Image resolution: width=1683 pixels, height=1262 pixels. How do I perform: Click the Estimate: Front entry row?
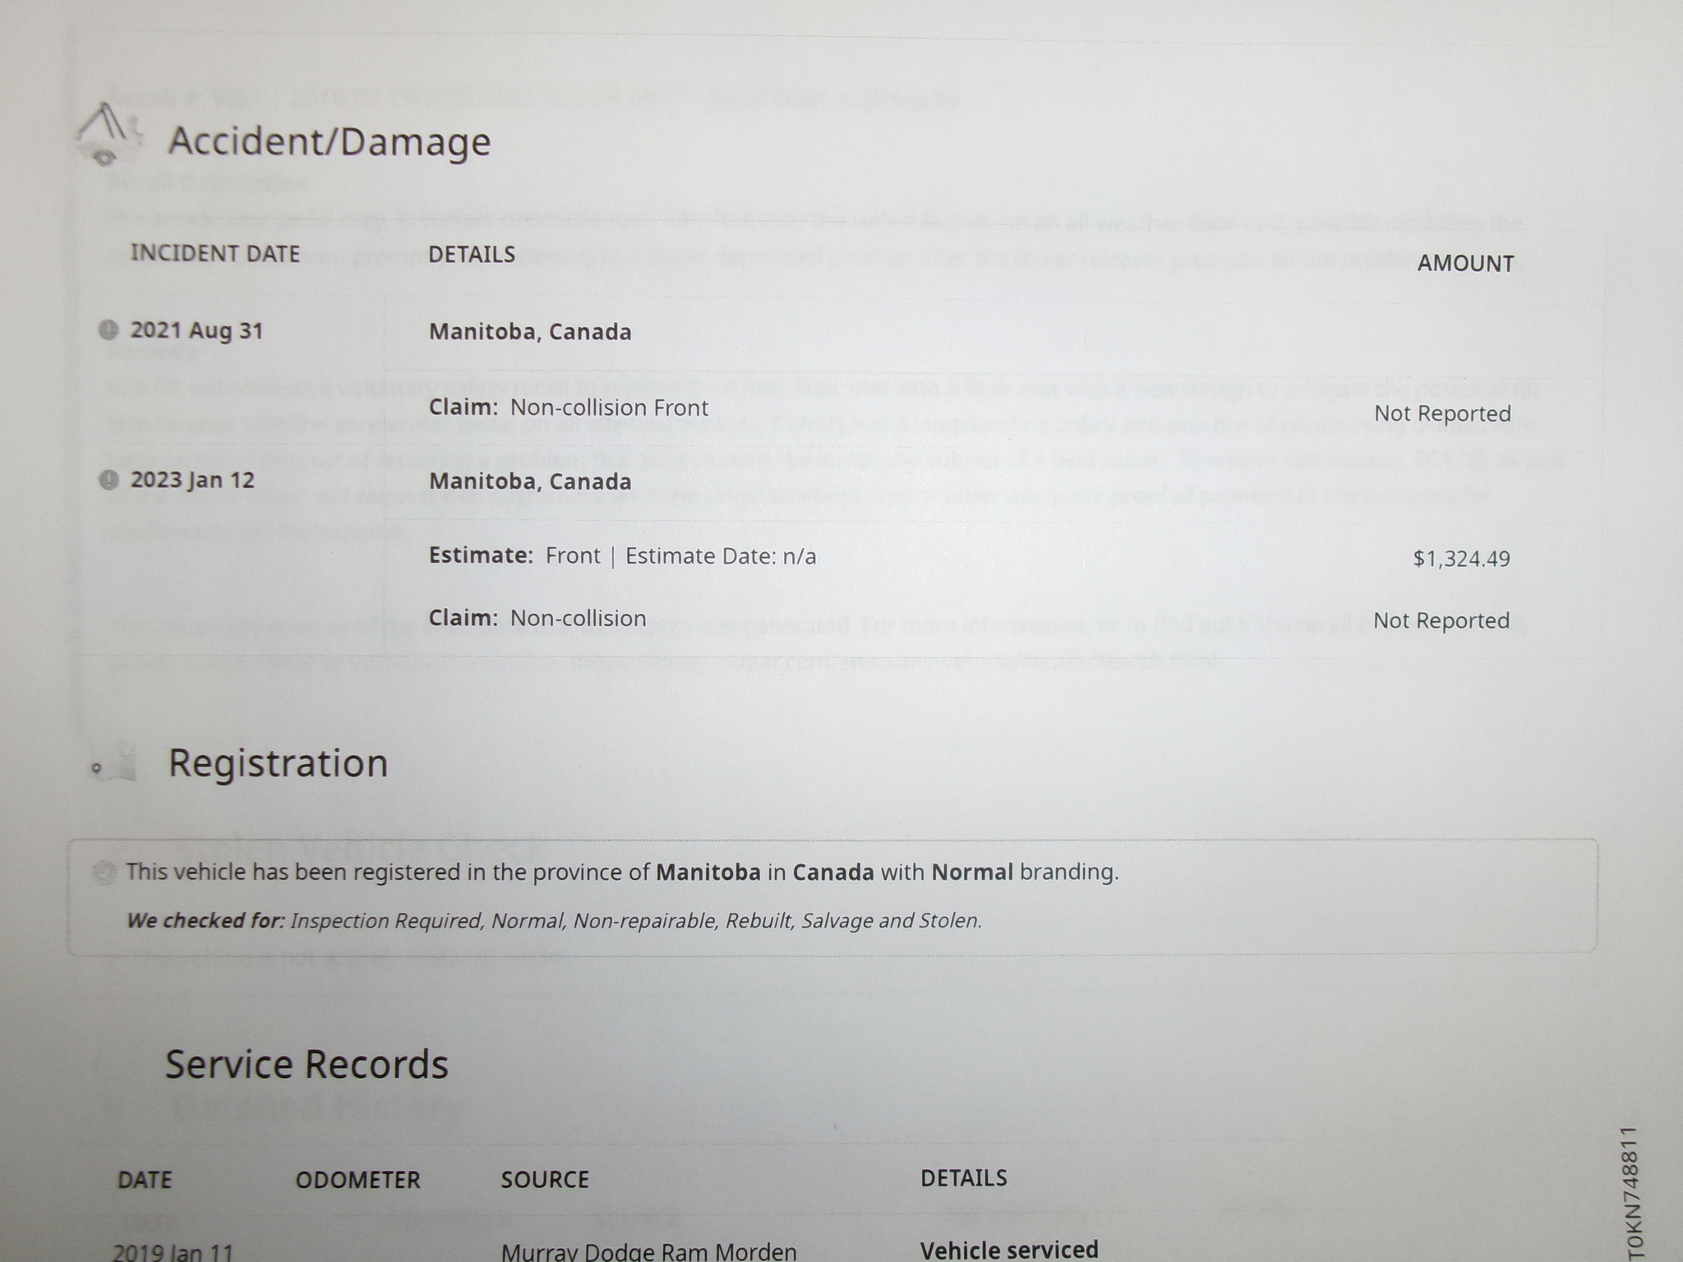click(622, 556)
